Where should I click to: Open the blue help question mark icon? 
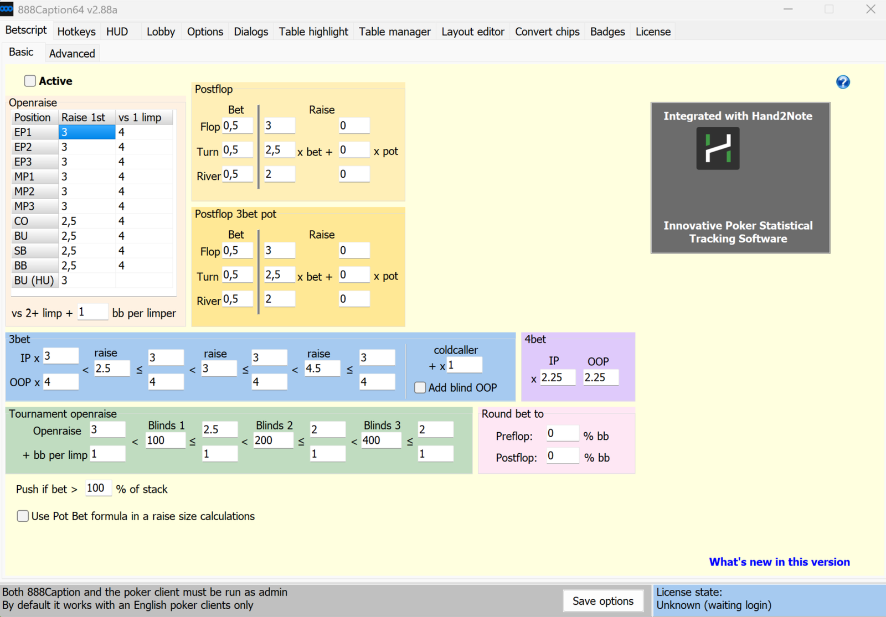point(843,82)
